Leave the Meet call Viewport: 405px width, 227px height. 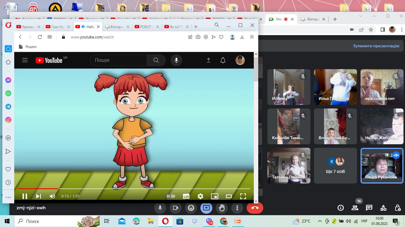(255, 208)
